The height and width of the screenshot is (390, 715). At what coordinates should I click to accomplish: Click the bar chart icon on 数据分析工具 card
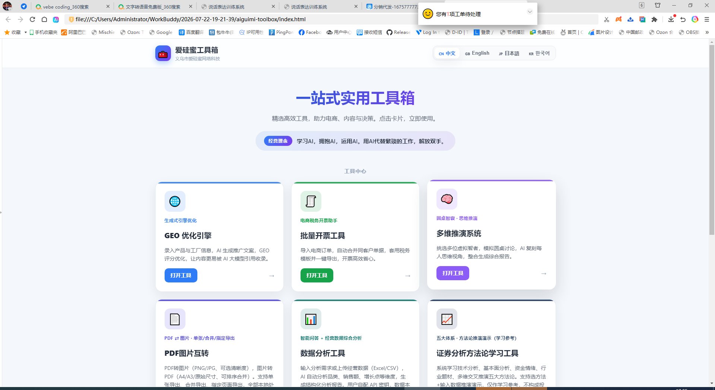pos(311,319)
